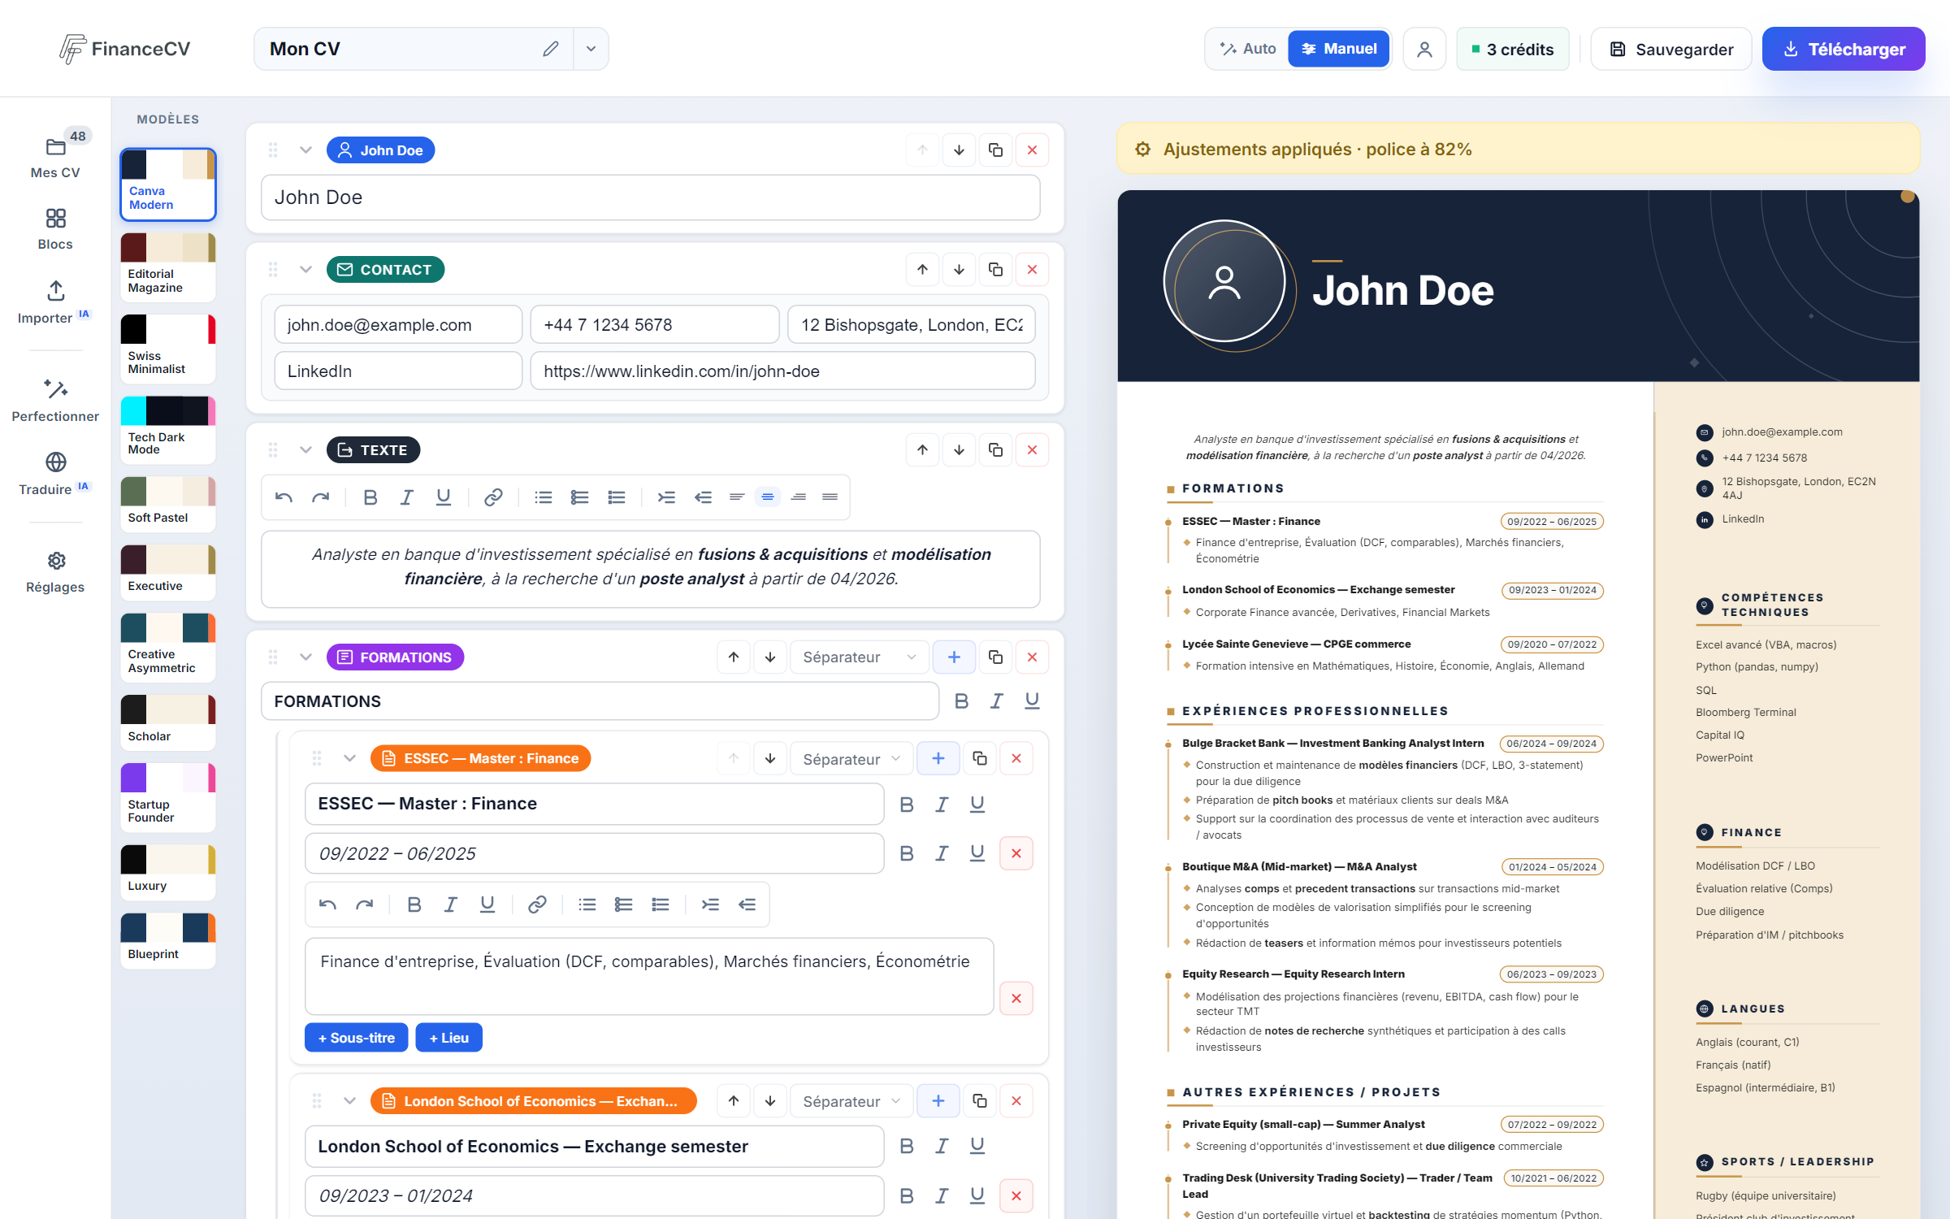Open Séparateur dropdown for London School entry
The width and height of the screenshot is (1950, 1219).
tap(851, 1101)
